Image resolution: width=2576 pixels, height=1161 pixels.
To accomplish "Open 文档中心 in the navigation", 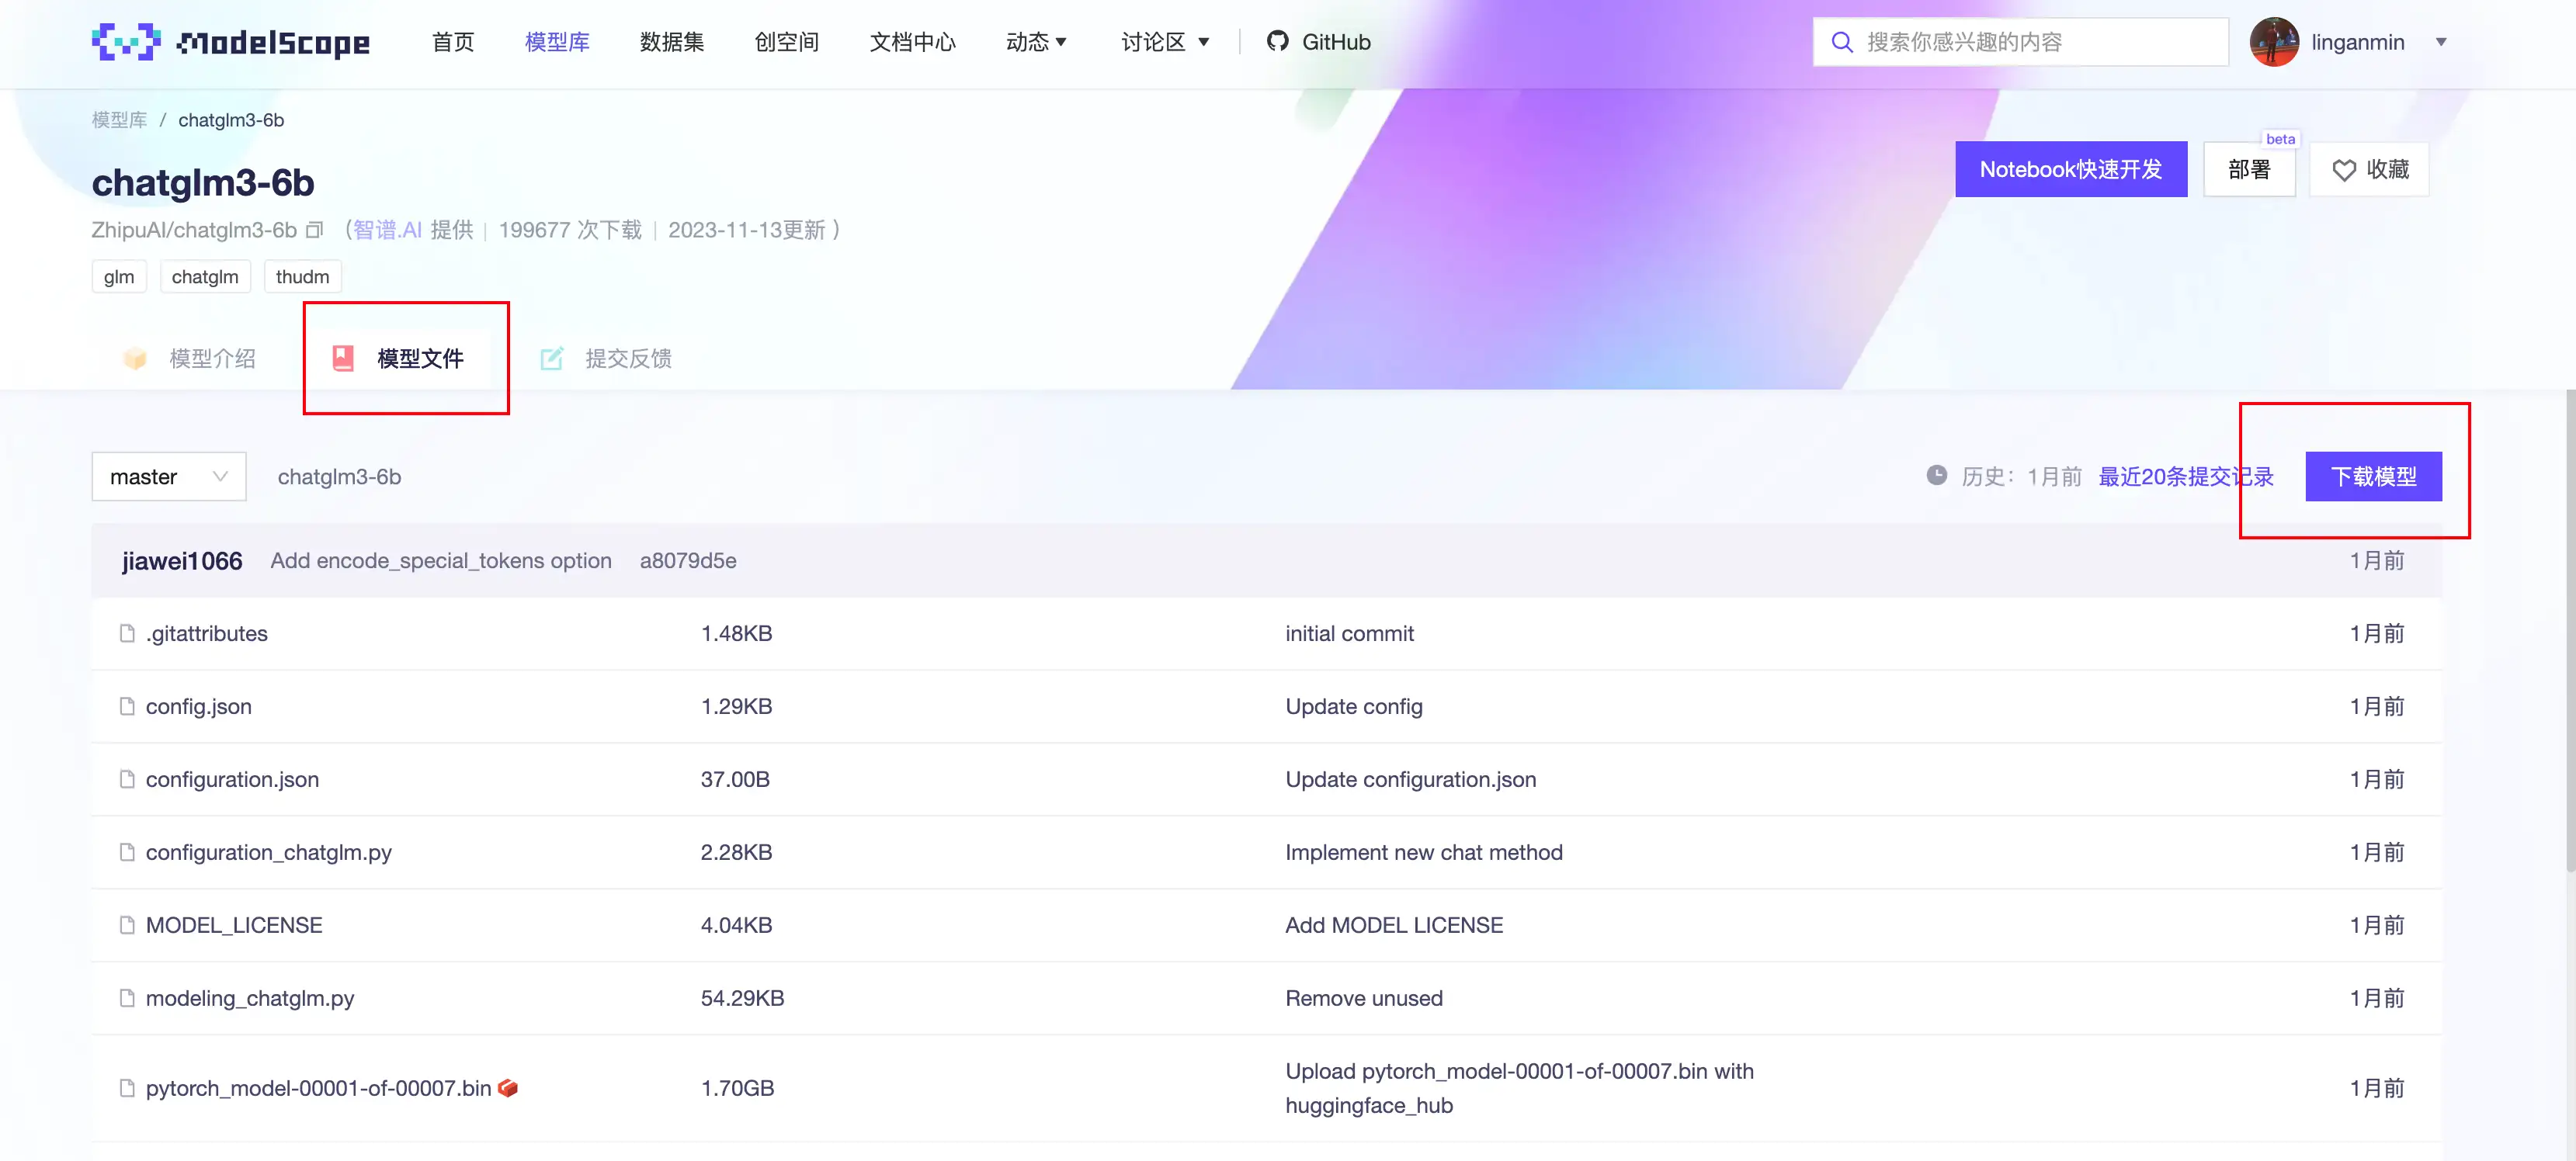I will pyautogui.click(x=913, y=42).
